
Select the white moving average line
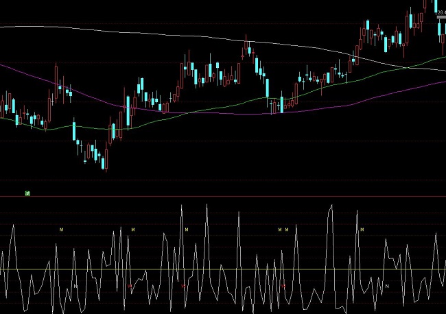coord(137,30)
